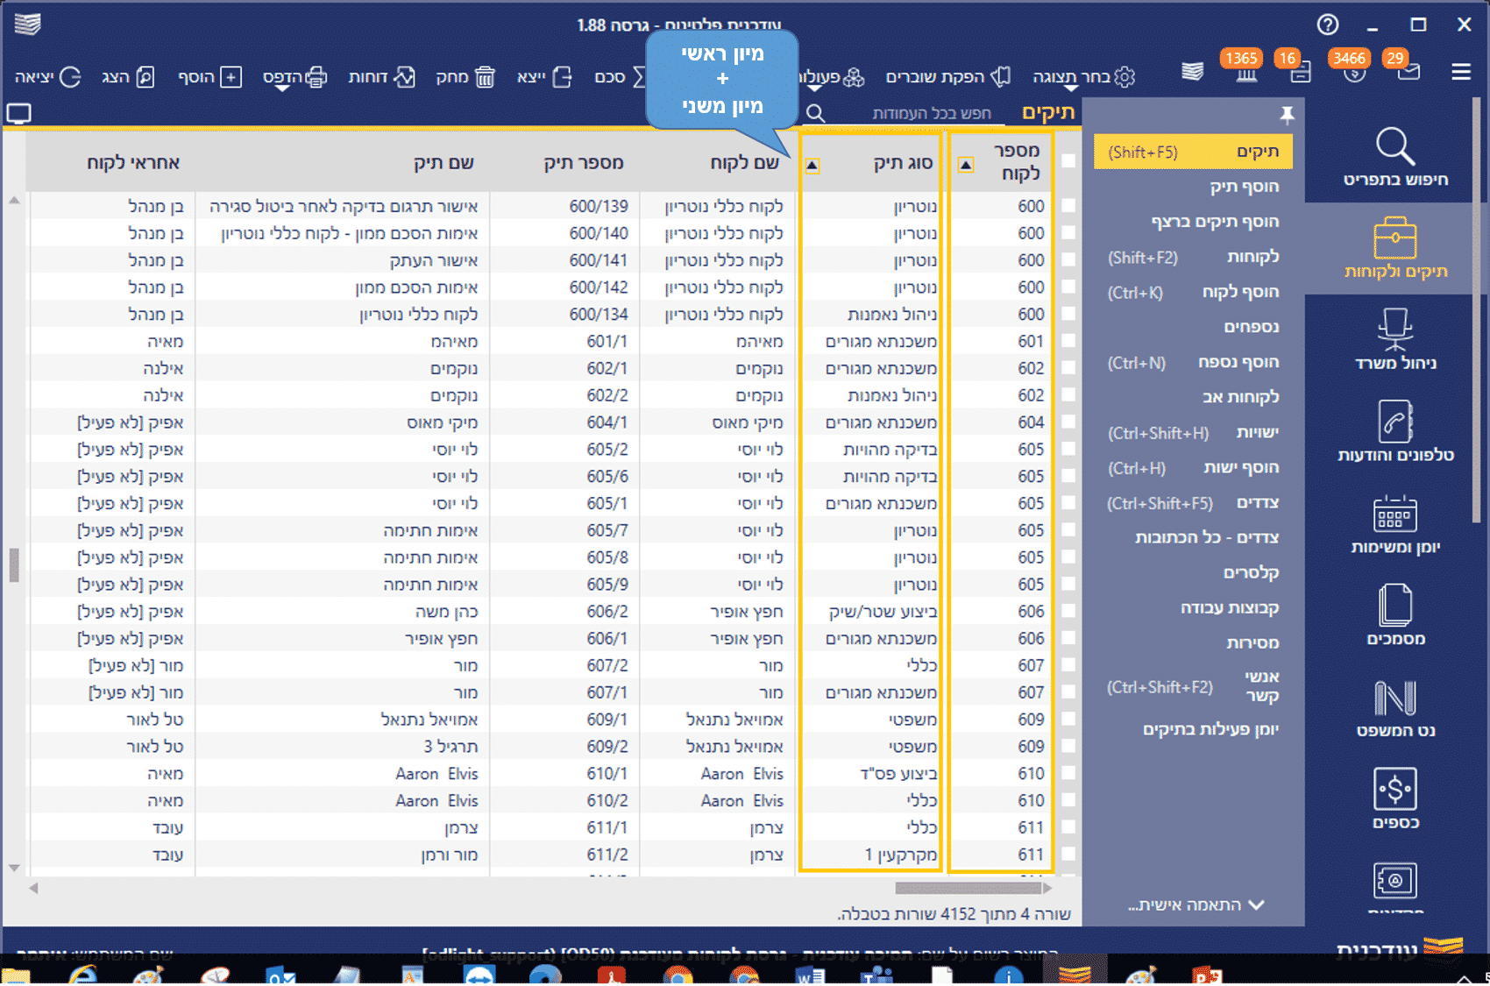Open the Office Management (ניהול משרד) module
This screenshot has height=986, width=1490.
point(1395,340)
